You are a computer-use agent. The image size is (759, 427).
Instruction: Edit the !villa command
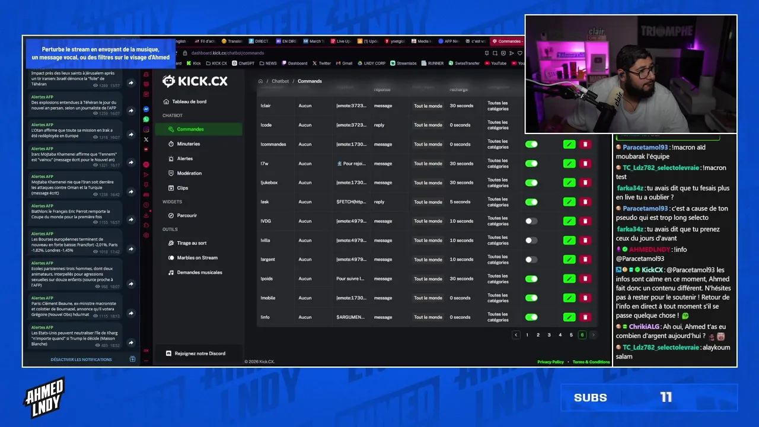[569, 240]
